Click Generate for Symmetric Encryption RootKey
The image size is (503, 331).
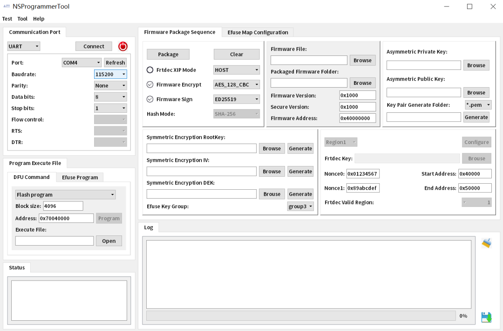click(x=300, y=148)
